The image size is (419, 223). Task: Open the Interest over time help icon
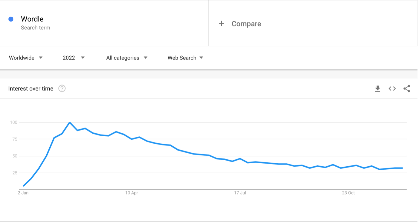pos(62,88)
